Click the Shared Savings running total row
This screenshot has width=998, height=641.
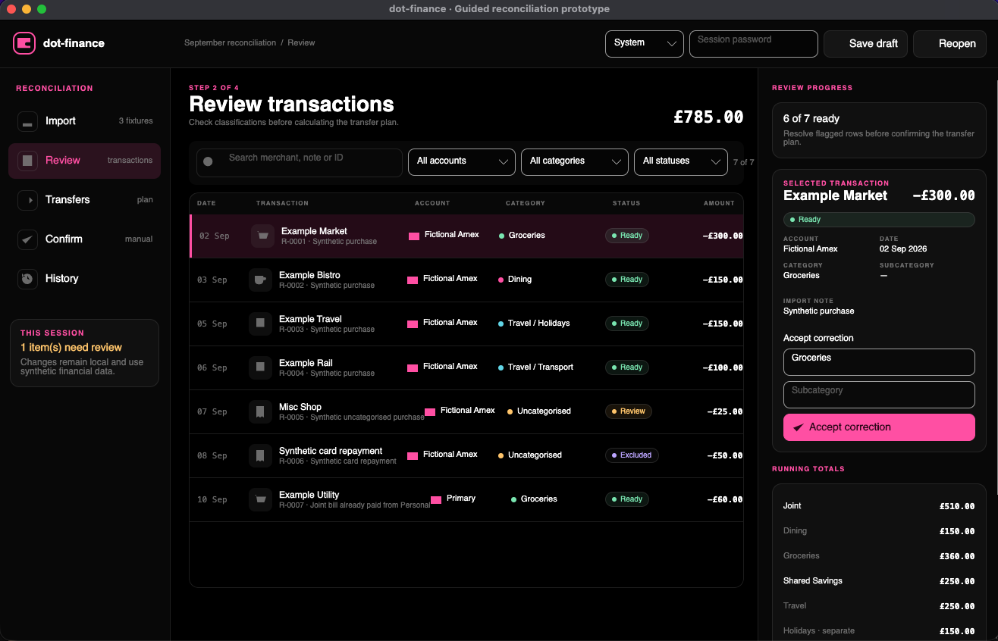click(x=879, y=581)
